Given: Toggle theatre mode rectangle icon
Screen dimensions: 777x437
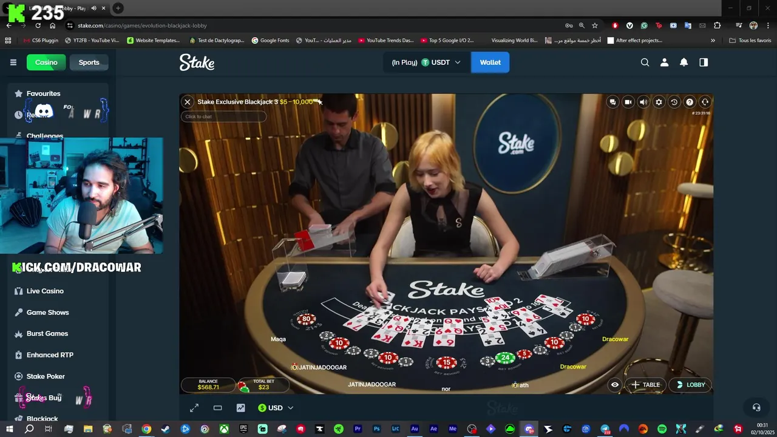Looking at the screenshot, I should click(217, 408).
